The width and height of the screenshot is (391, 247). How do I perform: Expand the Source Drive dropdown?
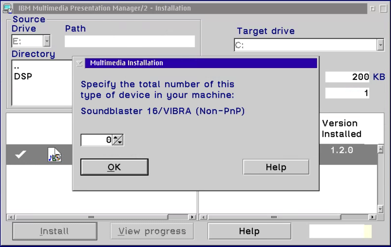(47, 41)
